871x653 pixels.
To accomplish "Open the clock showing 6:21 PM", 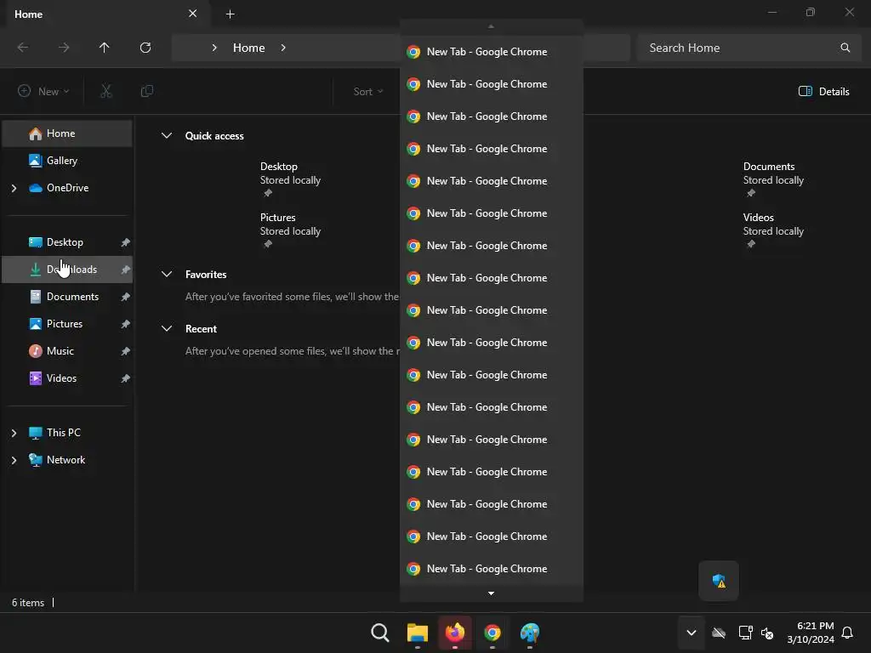I will 811,633.
